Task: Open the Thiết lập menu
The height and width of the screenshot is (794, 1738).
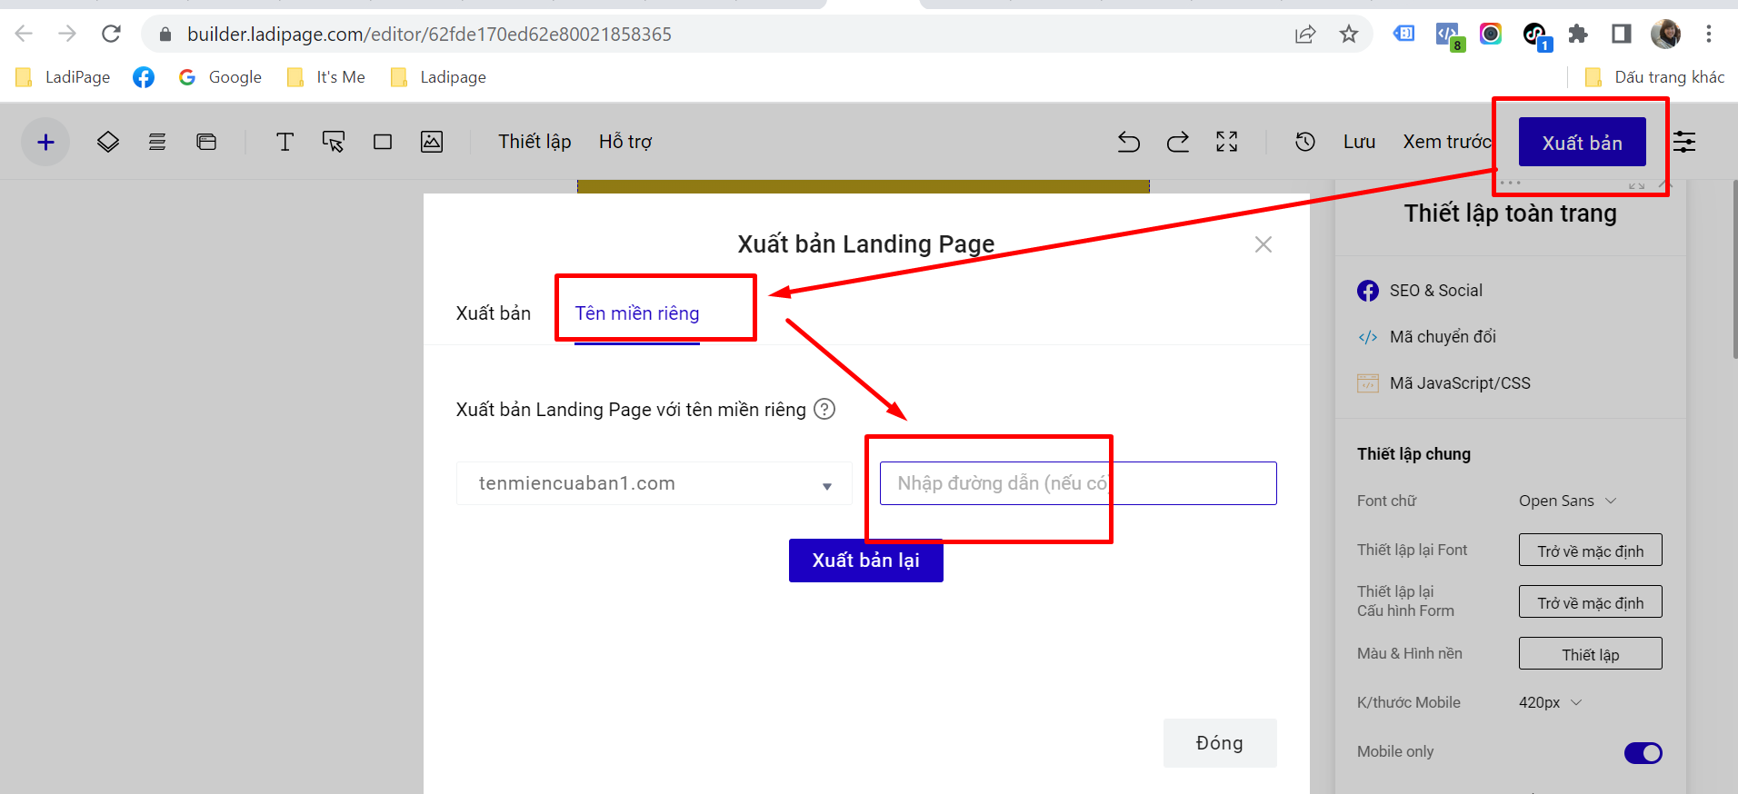Action: click(534, 142)
